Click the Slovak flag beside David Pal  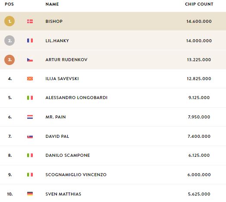(x=30, y=137)
